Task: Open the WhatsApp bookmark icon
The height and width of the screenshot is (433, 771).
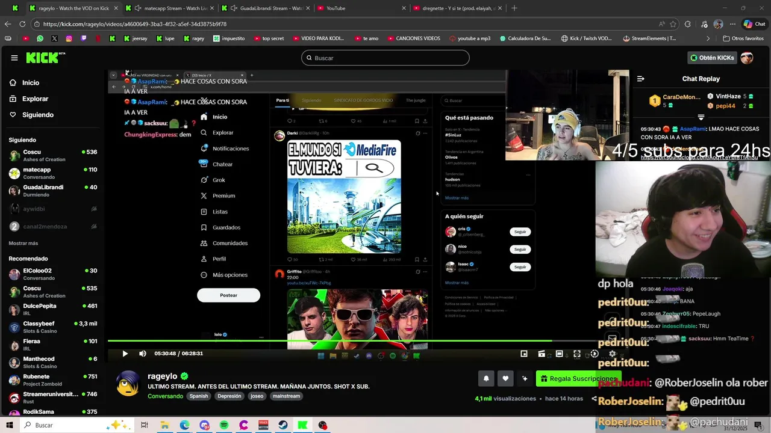Action: [40, 38]
